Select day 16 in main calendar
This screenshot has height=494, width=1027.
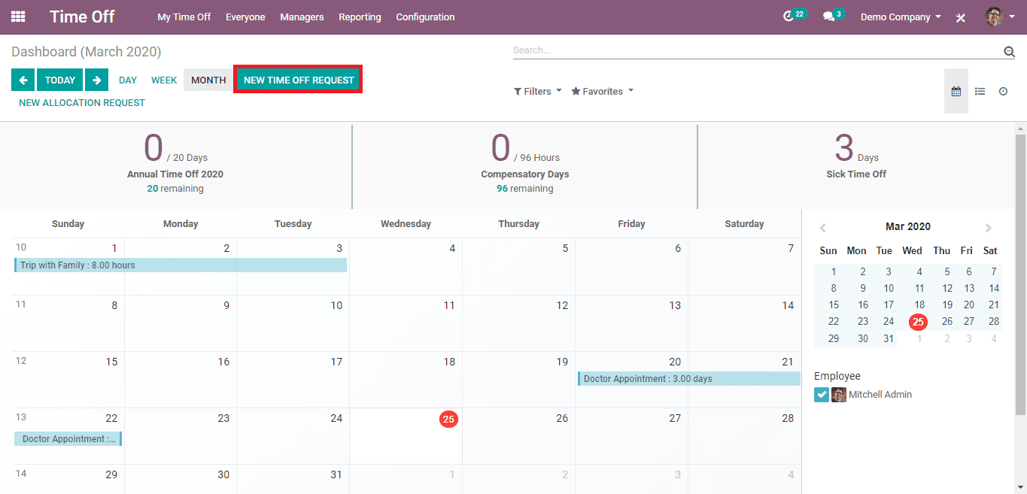[223, 362]
